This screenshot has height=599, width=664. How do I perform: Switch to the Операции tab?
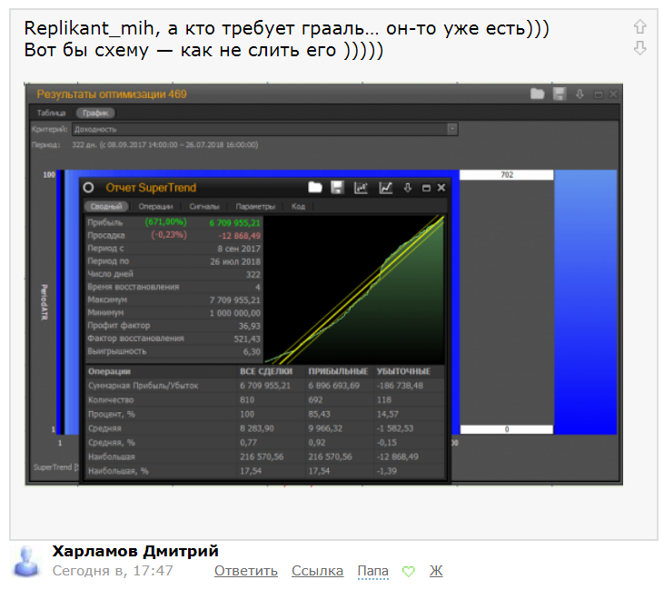155,206
